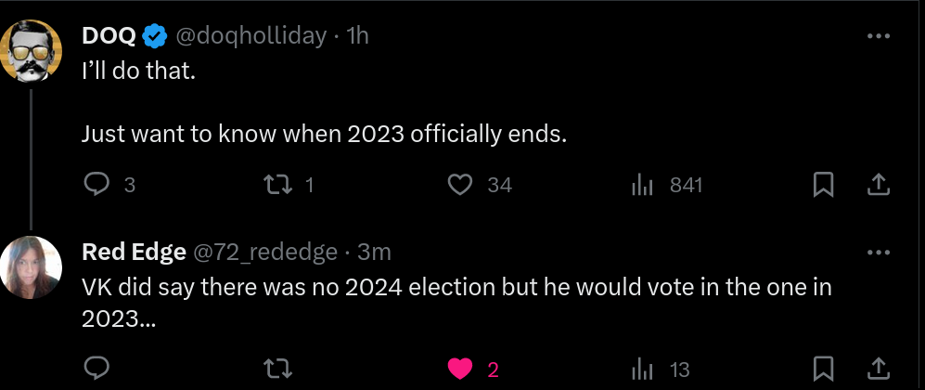Open the @doqholliday handle link
Image resolution: width=925 pixels, height=390 pixels.
coord(251,36)
